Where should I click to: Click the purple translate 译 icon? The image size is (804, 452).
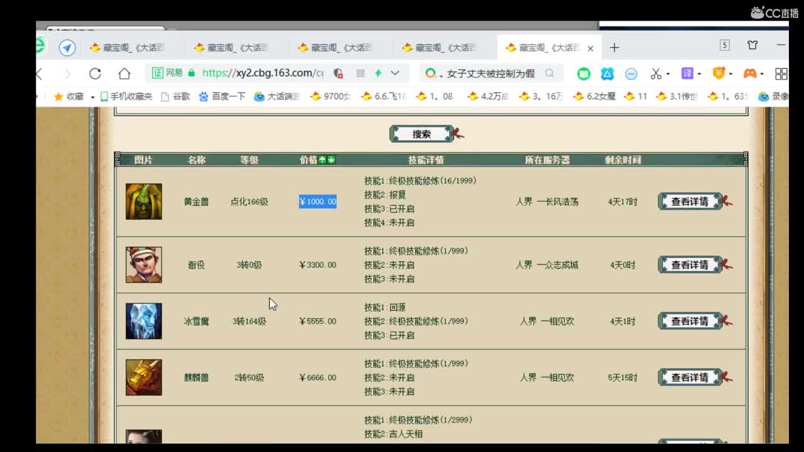point(688,74)
